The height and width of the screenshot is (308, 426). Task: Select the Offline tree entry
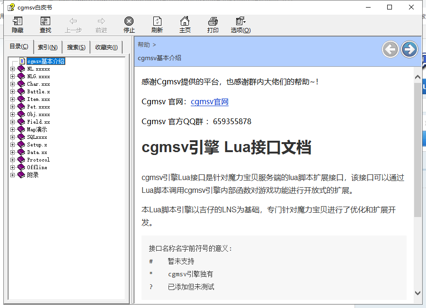[37, 167]
